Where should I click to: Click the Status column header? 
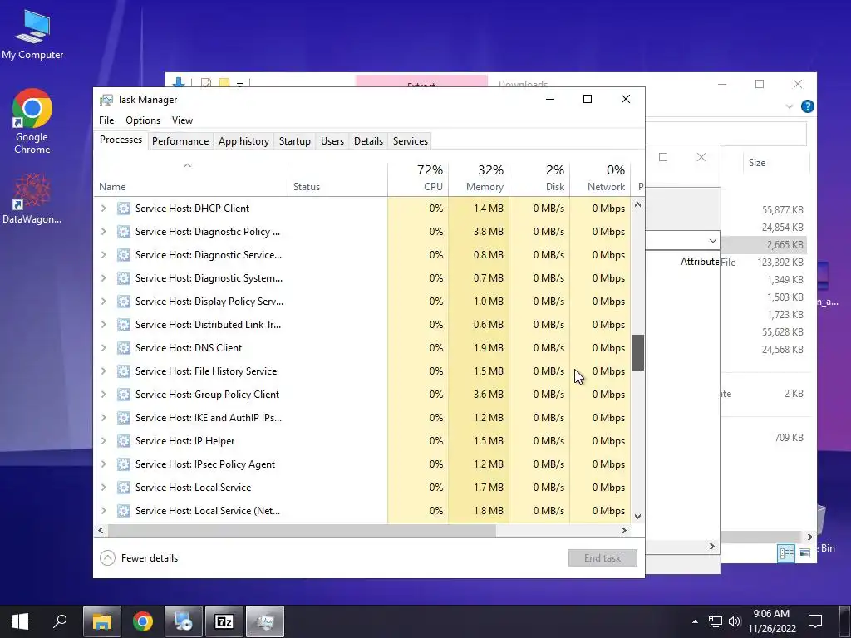[x=337, y=179]
